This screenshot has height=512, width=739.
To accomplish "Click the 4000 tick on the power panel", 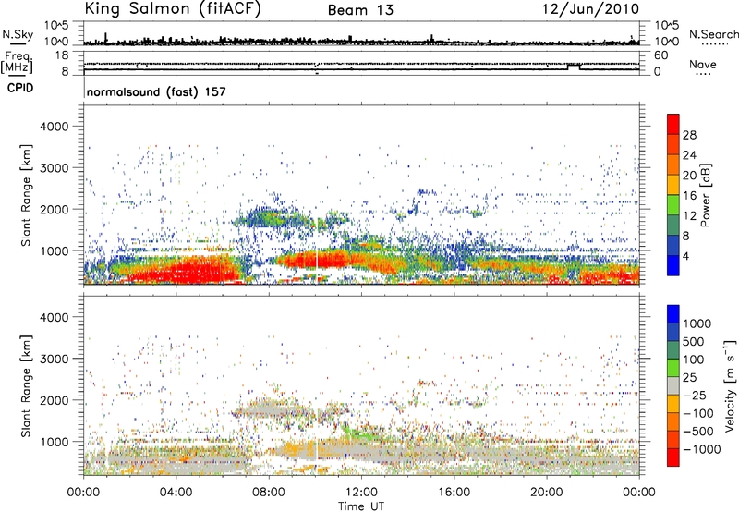I will pos(54,127).
